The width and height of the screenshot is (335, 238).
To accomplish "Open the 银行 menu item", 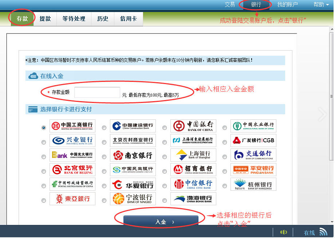I will pyautogui.click(x=256, y=4).
